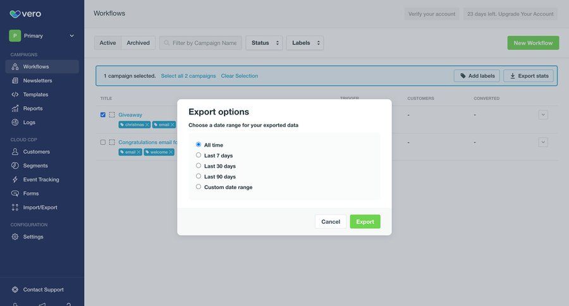Click the Export stats button
This screenshot has width=569, height=306.
pos(529,76)
